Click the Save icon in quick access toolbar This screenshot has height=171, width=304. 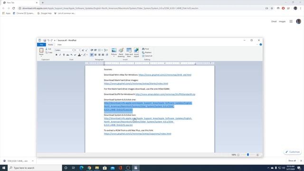45,40
